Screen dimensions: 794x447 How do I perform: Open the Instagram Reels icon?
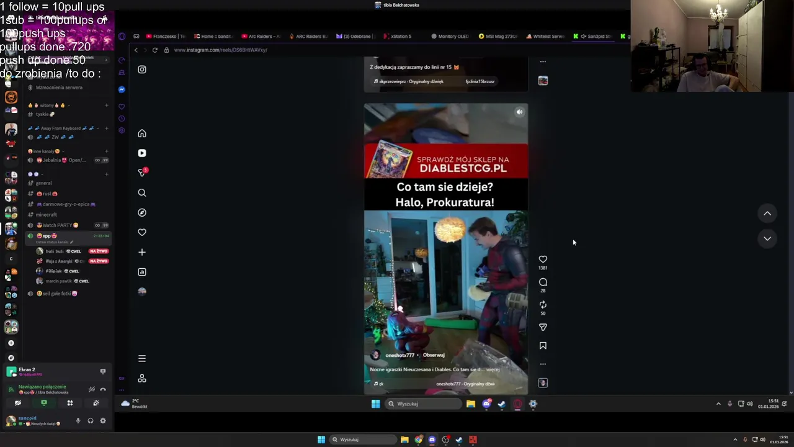(142, 153)
